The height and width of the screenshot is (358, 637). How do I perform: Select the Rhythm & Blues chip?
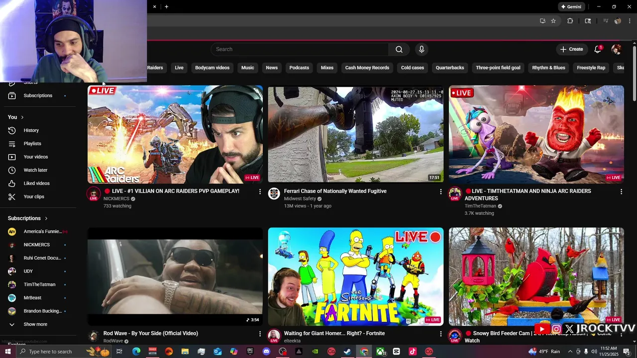pos(549,68)
